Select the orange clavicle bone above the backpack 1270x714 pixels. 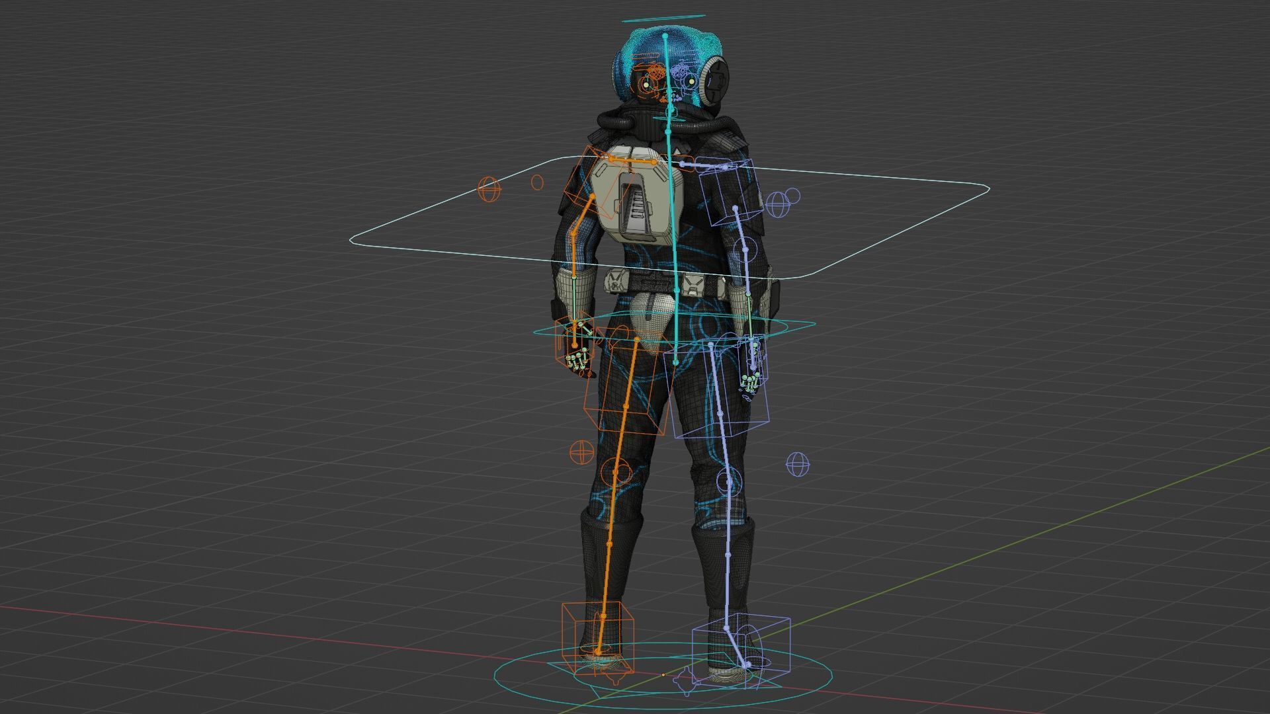pos(631,160)
